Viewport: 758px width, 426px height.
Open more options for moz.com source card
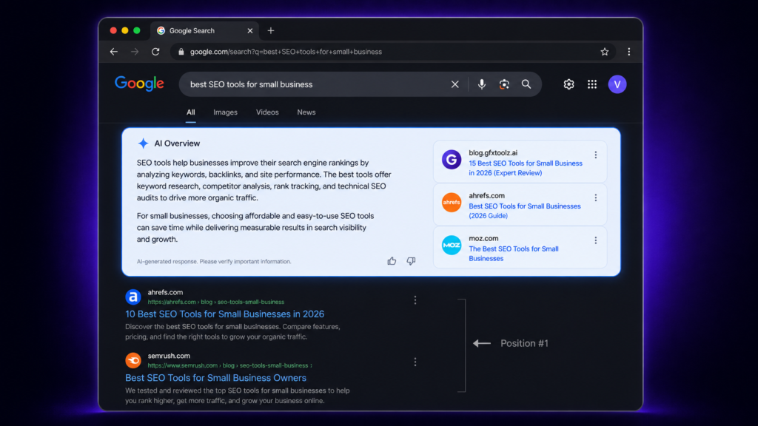click(596, 240)
